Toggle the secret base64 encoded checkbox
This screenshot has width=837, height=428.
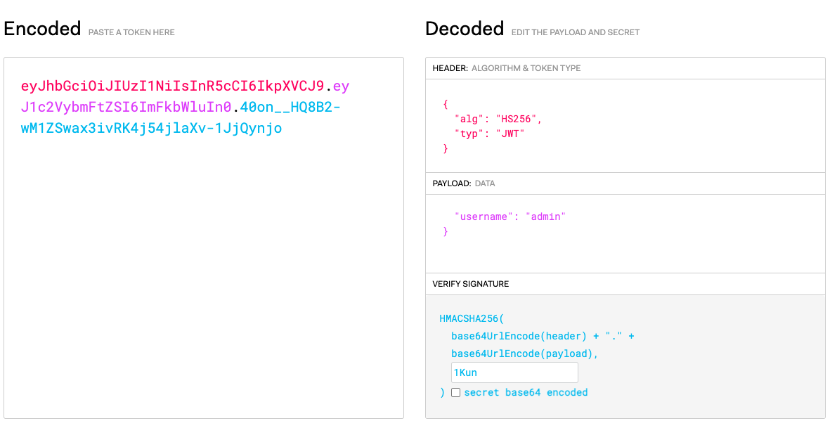pos(455,393)
